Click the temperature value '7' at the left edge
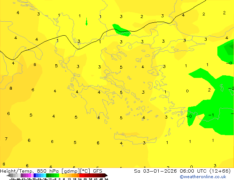This screenshot has height=180, width=234. (6, 139)
